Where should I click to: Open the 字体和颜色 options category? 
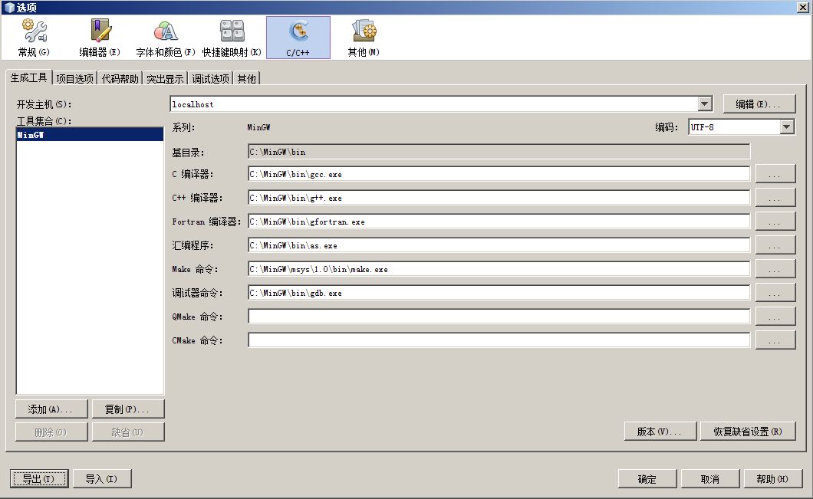click(166, 38)
